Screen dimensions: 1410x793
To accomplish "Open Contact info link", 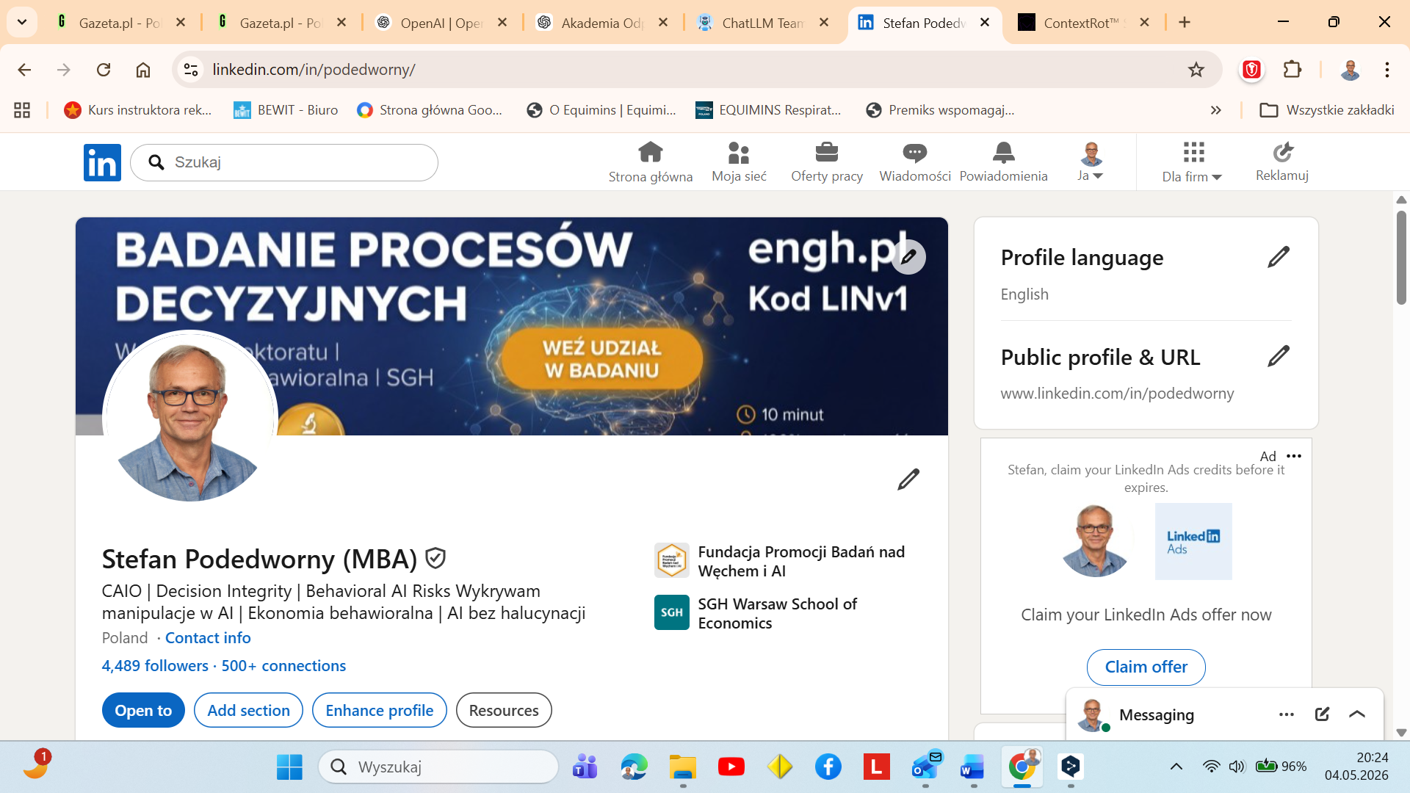I will coord(208,637).
